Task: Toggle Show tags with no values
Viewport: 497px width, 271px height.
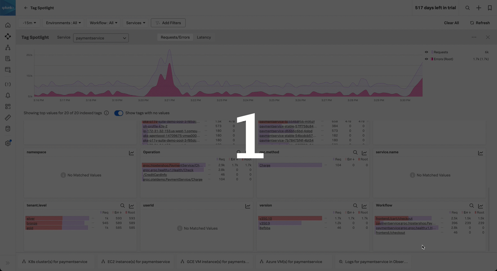Action: (x=119, y=113)
